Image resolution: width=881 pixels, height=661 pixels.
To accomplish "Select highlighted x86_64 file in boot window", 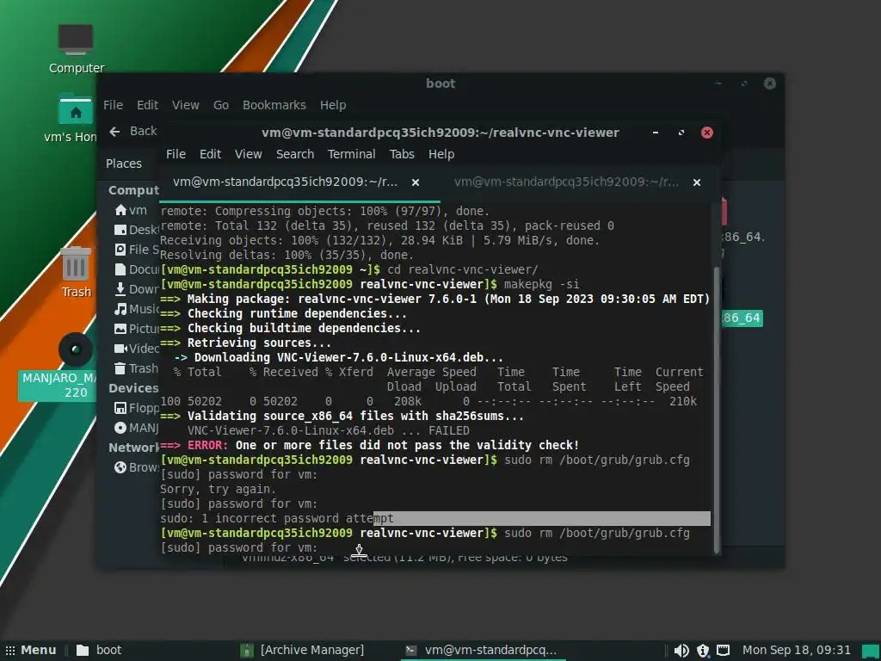I will [x=742, y=318].
